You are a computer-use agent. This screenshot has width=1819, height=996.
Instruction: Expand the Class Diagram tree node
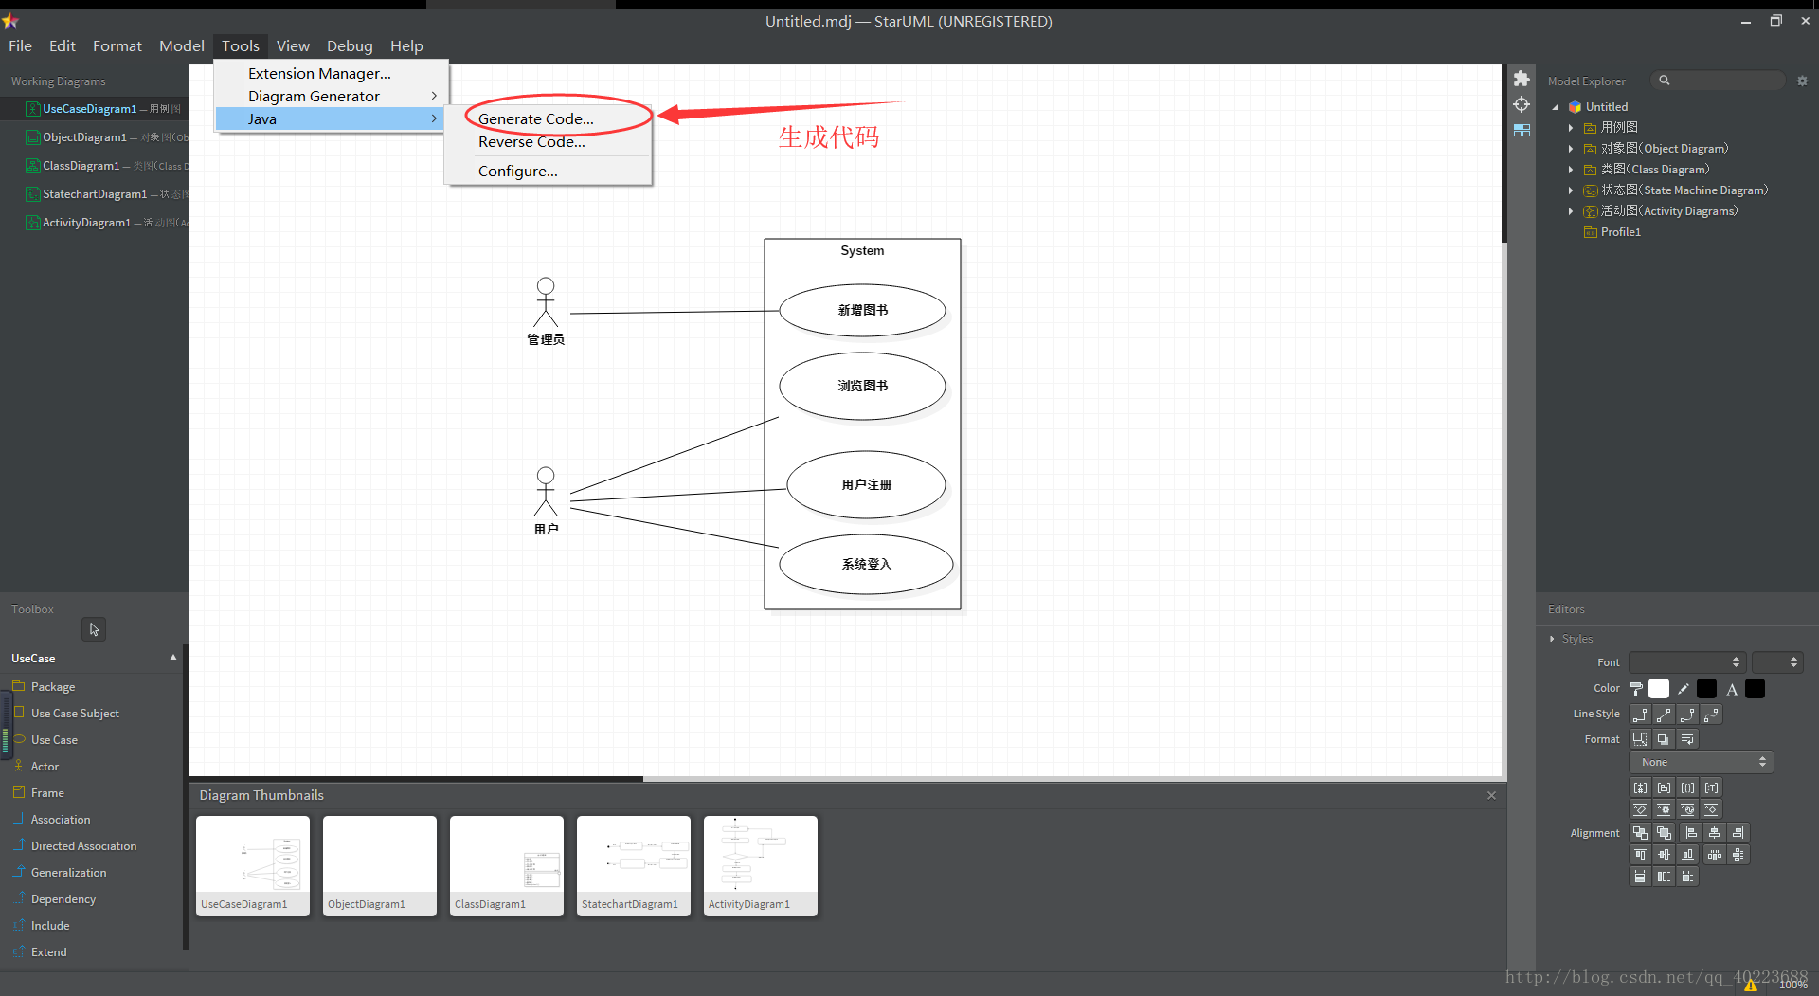(x=1571, y=170)
